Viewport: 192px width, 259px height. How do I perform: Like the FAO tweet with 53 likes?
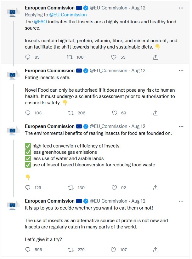114,57
